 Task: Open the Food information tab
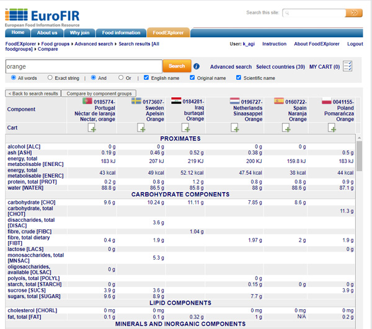tap(121, 33)
